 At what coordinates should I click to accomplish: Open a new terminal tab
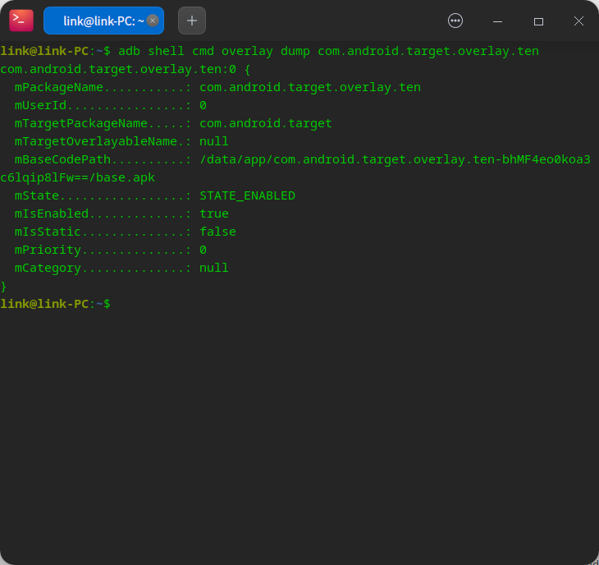[192, 21]
